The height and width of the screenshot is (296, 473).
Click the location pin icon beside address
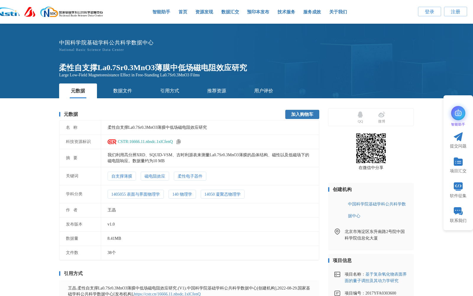(337, 231)
